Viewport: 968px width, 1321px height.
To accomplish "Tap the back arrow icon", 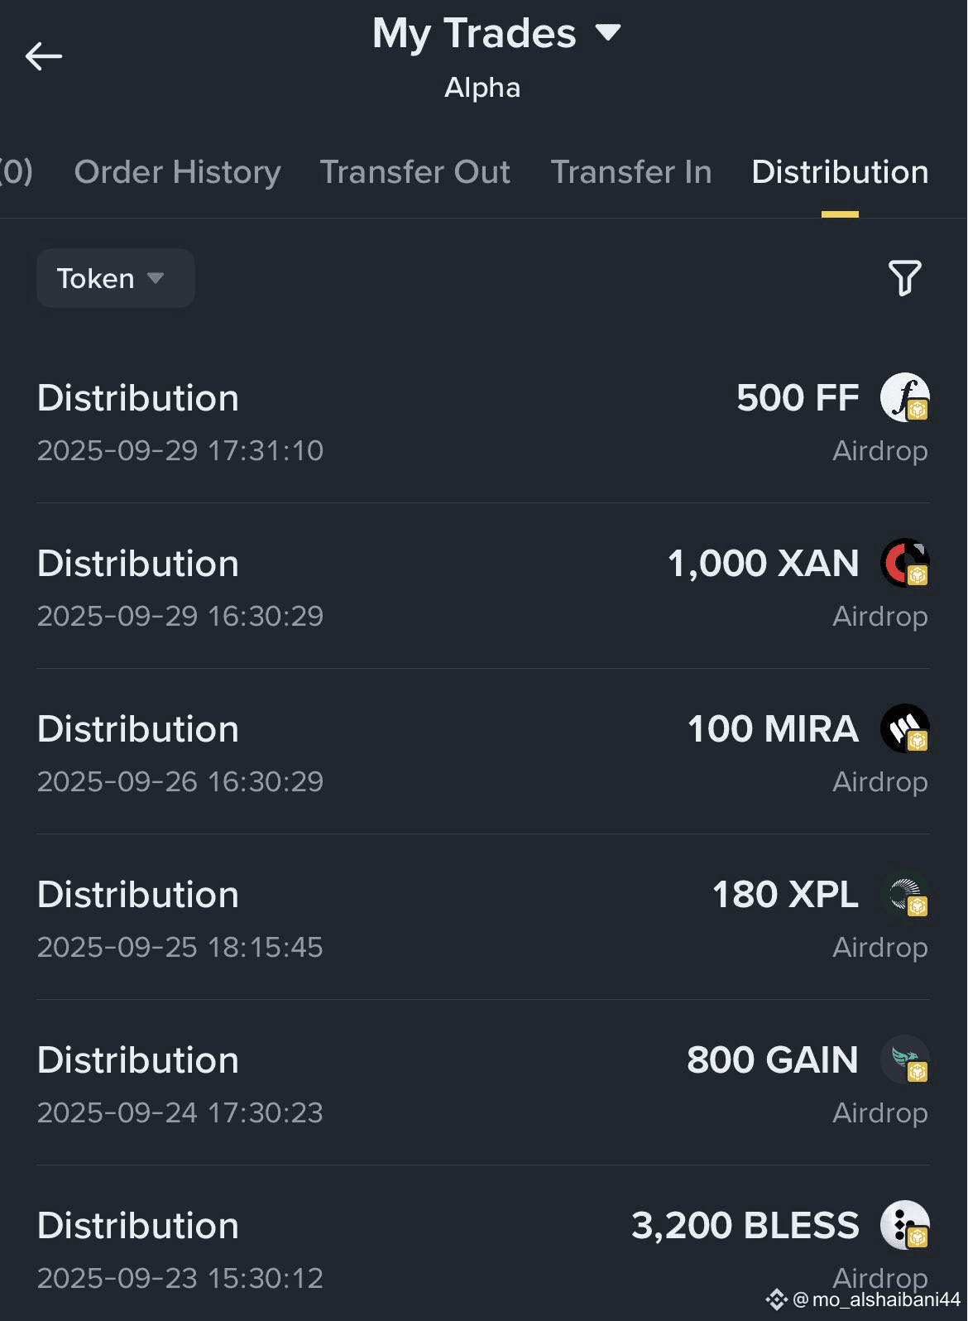I will [x=44, y=56].
